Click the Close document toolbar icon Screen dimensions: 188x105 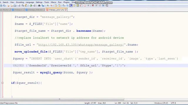(x=8, y=6)
